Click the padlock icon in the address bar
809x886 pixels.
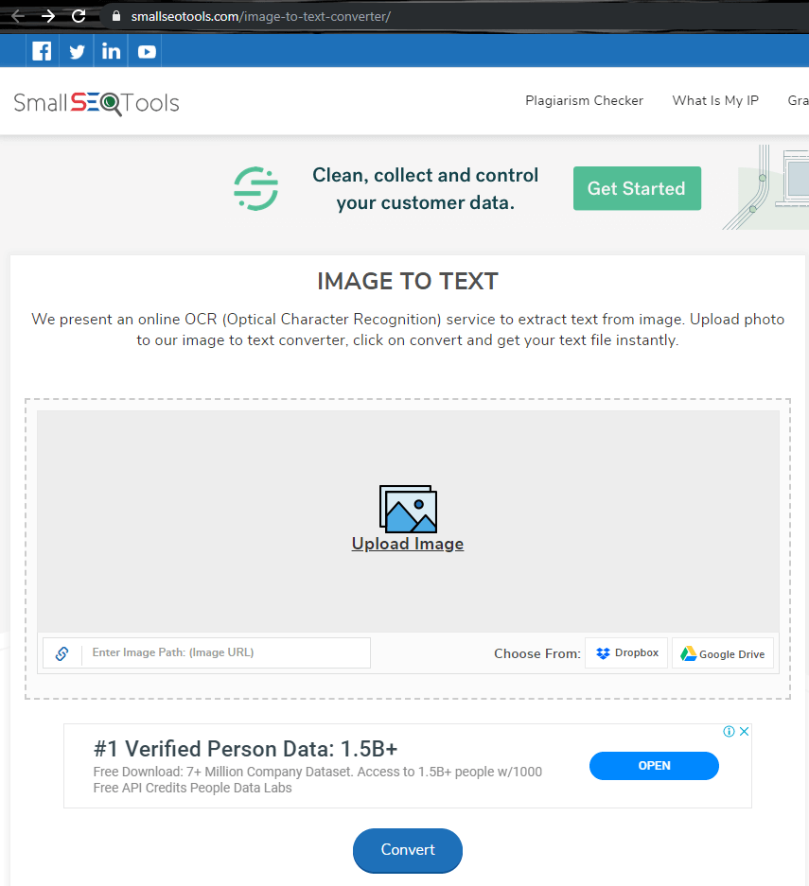[115, 16]
